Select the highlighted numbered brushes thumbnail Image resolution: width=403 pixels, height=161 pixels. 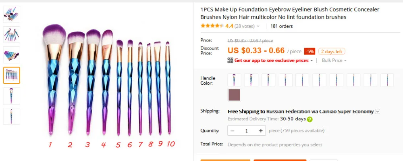point(12,75)
